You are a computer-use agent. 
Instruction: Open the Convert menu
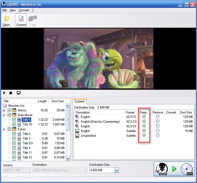(x=24, y=10)
